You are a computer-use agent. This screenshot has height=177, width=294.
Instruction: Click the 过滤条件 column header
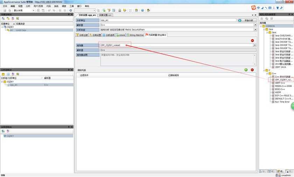84,75
